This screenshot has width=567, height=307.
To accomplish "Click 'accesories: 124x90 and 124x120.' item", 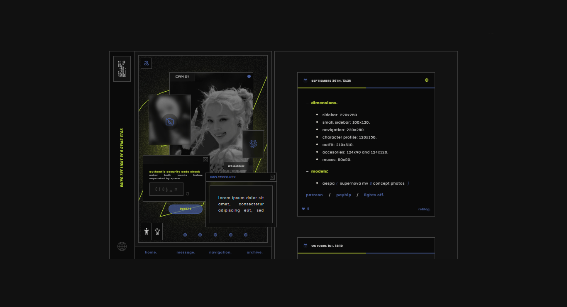I will pos(355,152).
